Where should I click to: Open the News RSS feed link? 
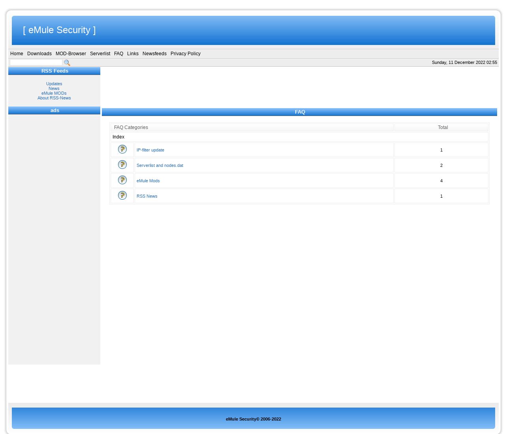point(54,88)
